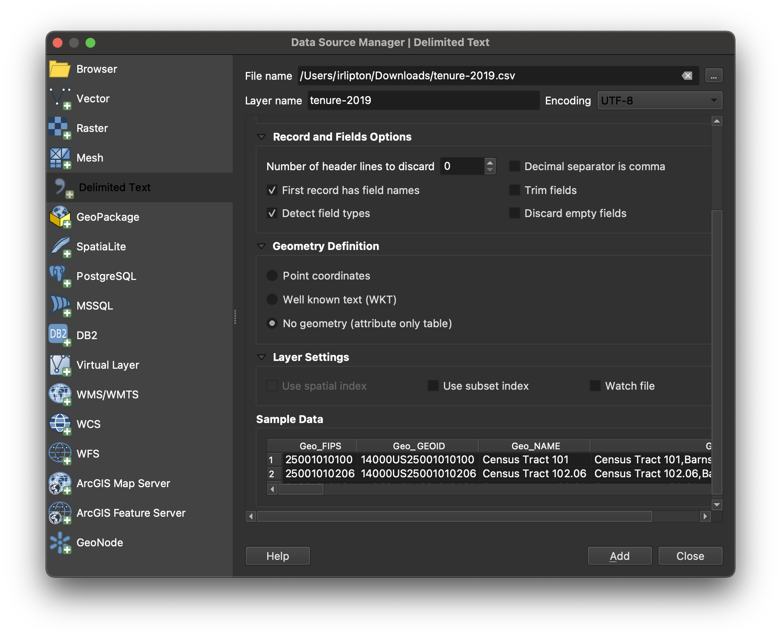
Task: Open the Virtual Layer label
Action: [108, 365]
